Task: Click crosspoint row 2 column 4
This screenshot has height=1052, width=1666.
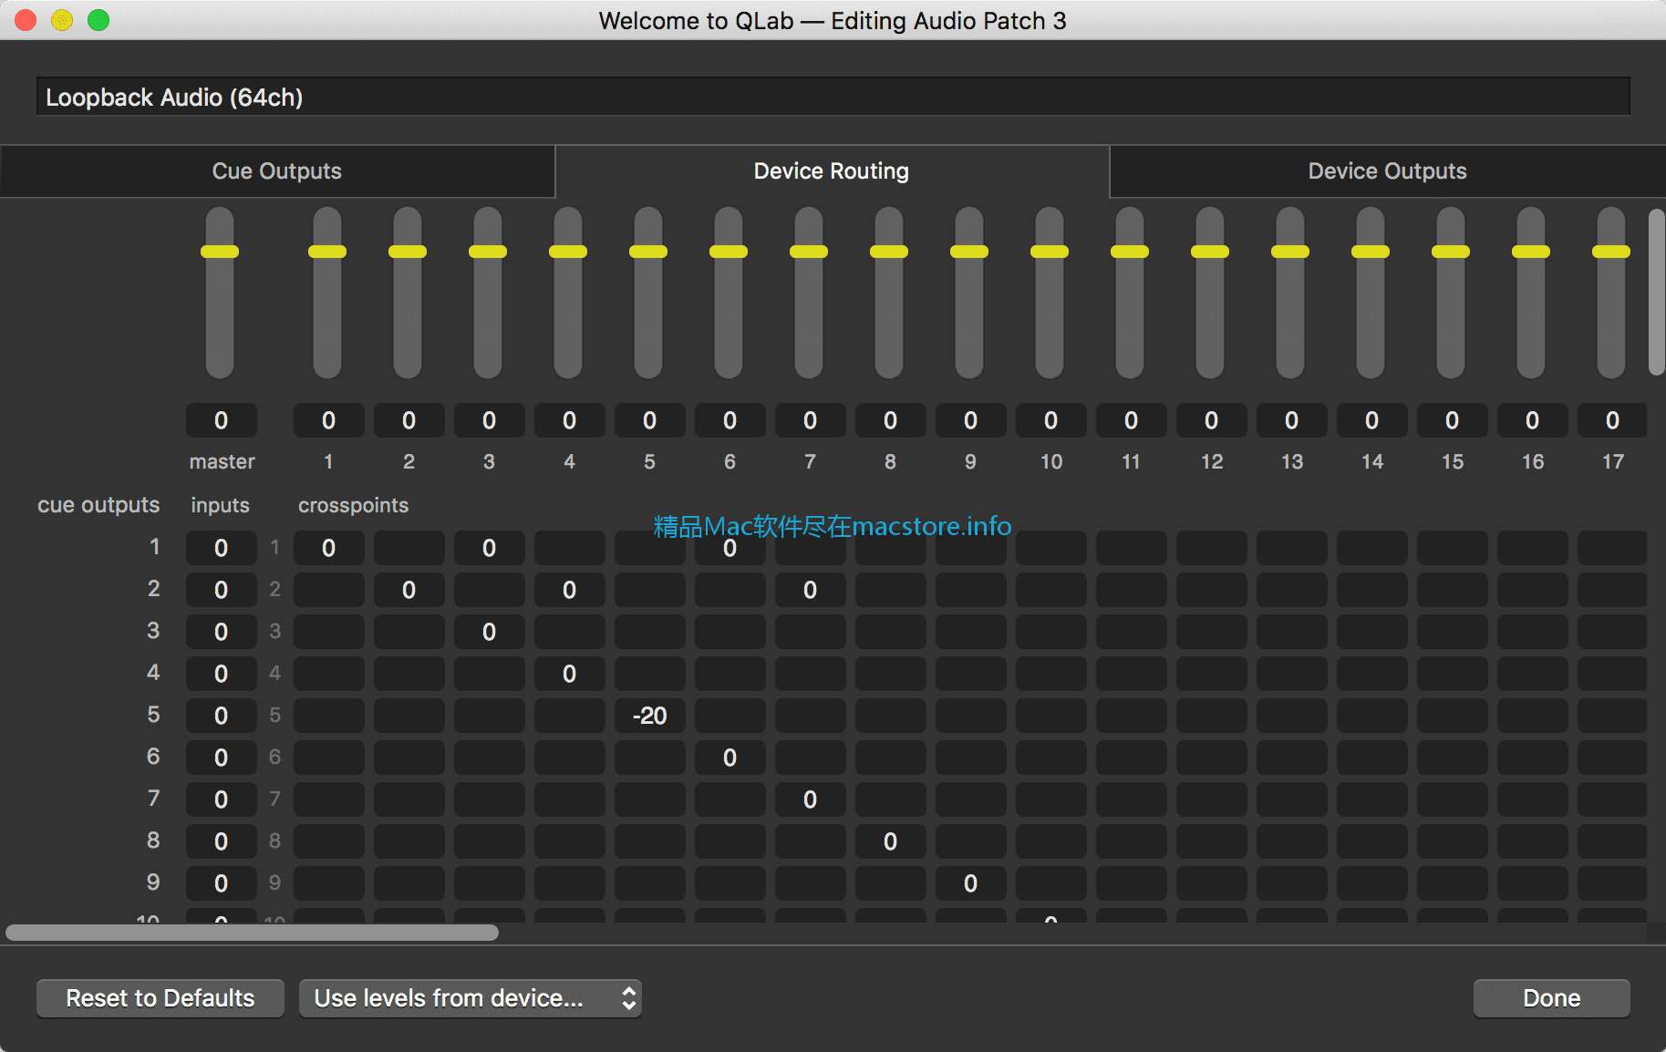Action: (569, 590)
